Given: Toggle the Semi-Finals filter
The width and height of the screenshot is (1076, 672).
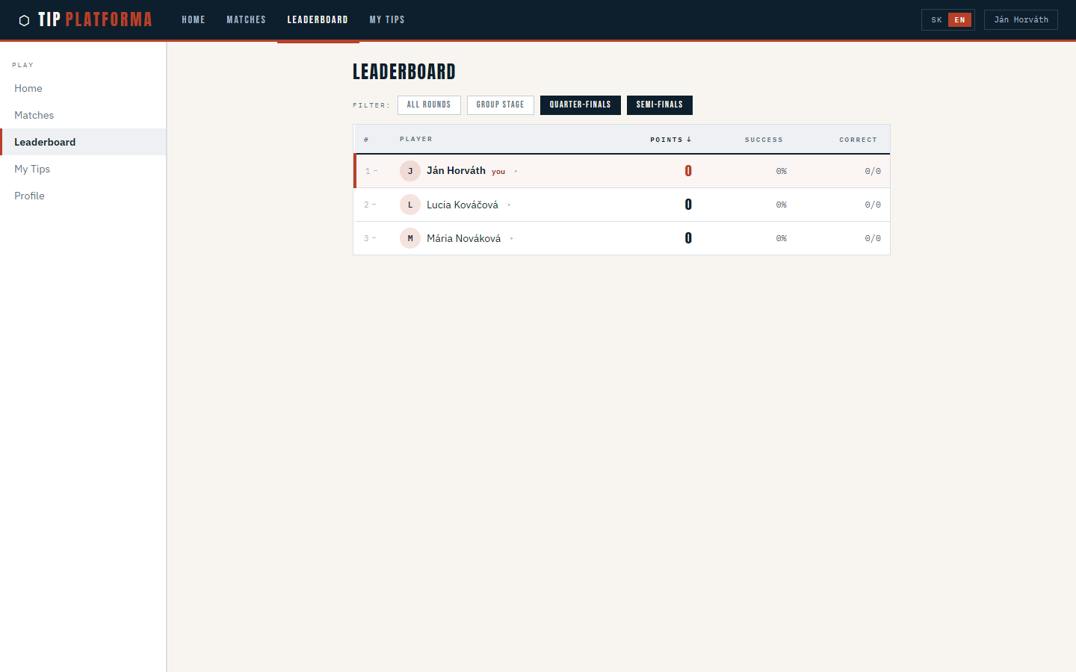Looking at the screenshot, I should (659, 105).
